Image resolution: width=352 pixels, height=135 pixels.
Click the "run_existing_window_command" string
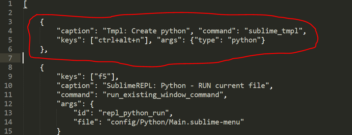(163, 95)
